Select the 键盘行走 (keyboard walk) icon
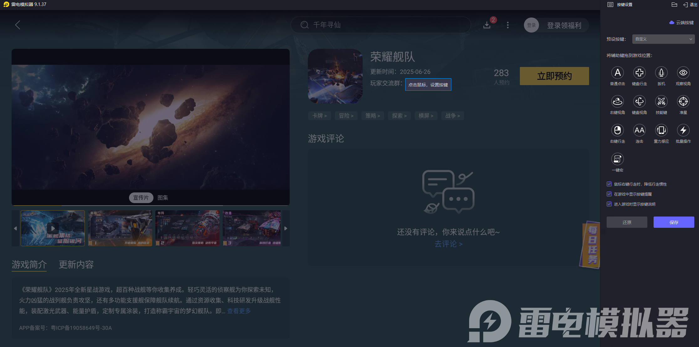 (639, 73)
